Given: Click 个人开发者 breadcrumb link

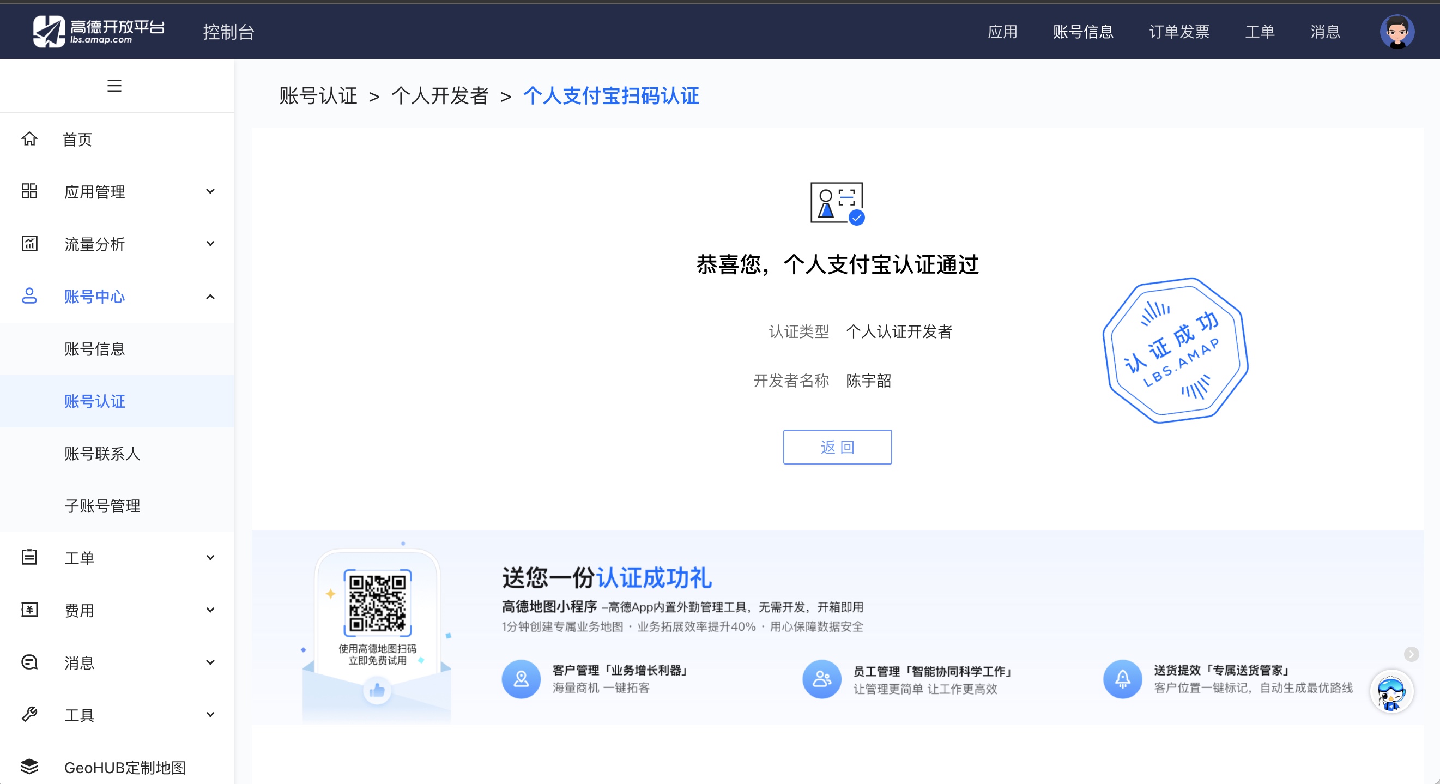Looking at the screenshot, I should [440, 95].
